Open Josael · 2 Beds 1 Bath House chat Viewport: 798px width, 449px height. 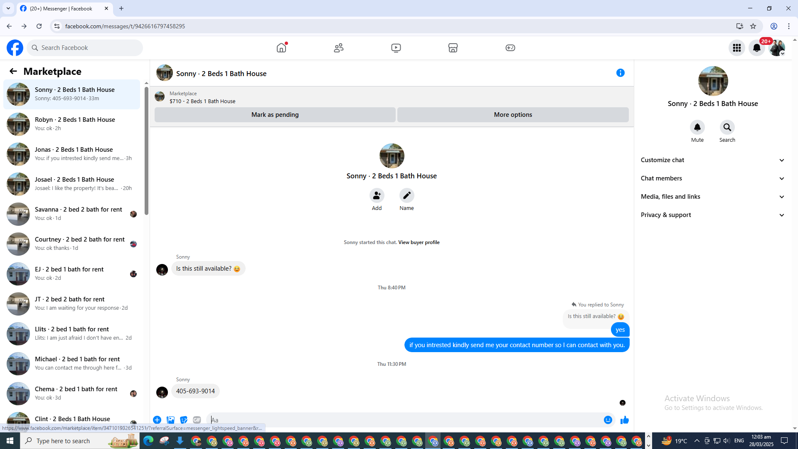coord(72,184)
